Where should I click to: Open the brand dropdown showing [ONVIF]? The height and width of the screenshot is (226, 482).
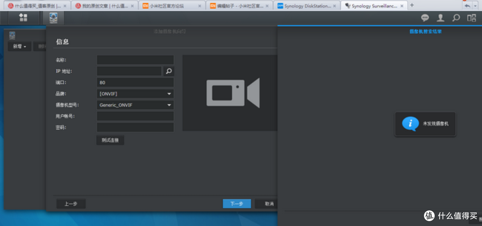coord(135,94)
